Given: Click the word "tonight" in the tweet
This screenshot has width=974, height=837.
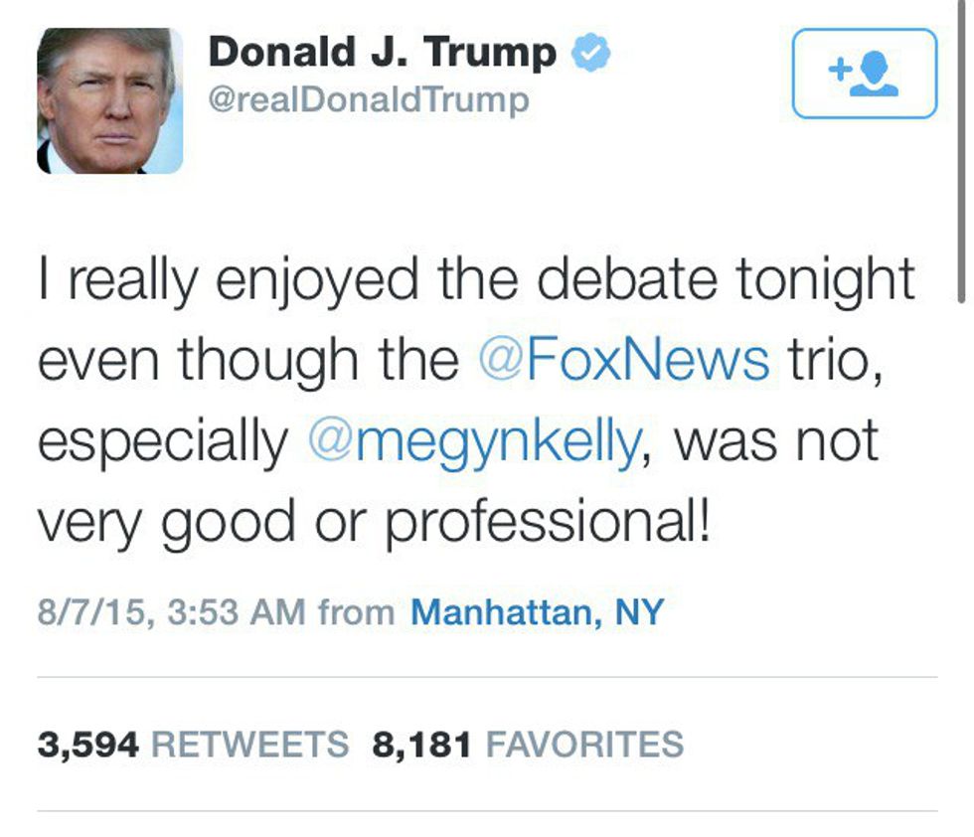Looking at the screenshot, I should [826, 279].
